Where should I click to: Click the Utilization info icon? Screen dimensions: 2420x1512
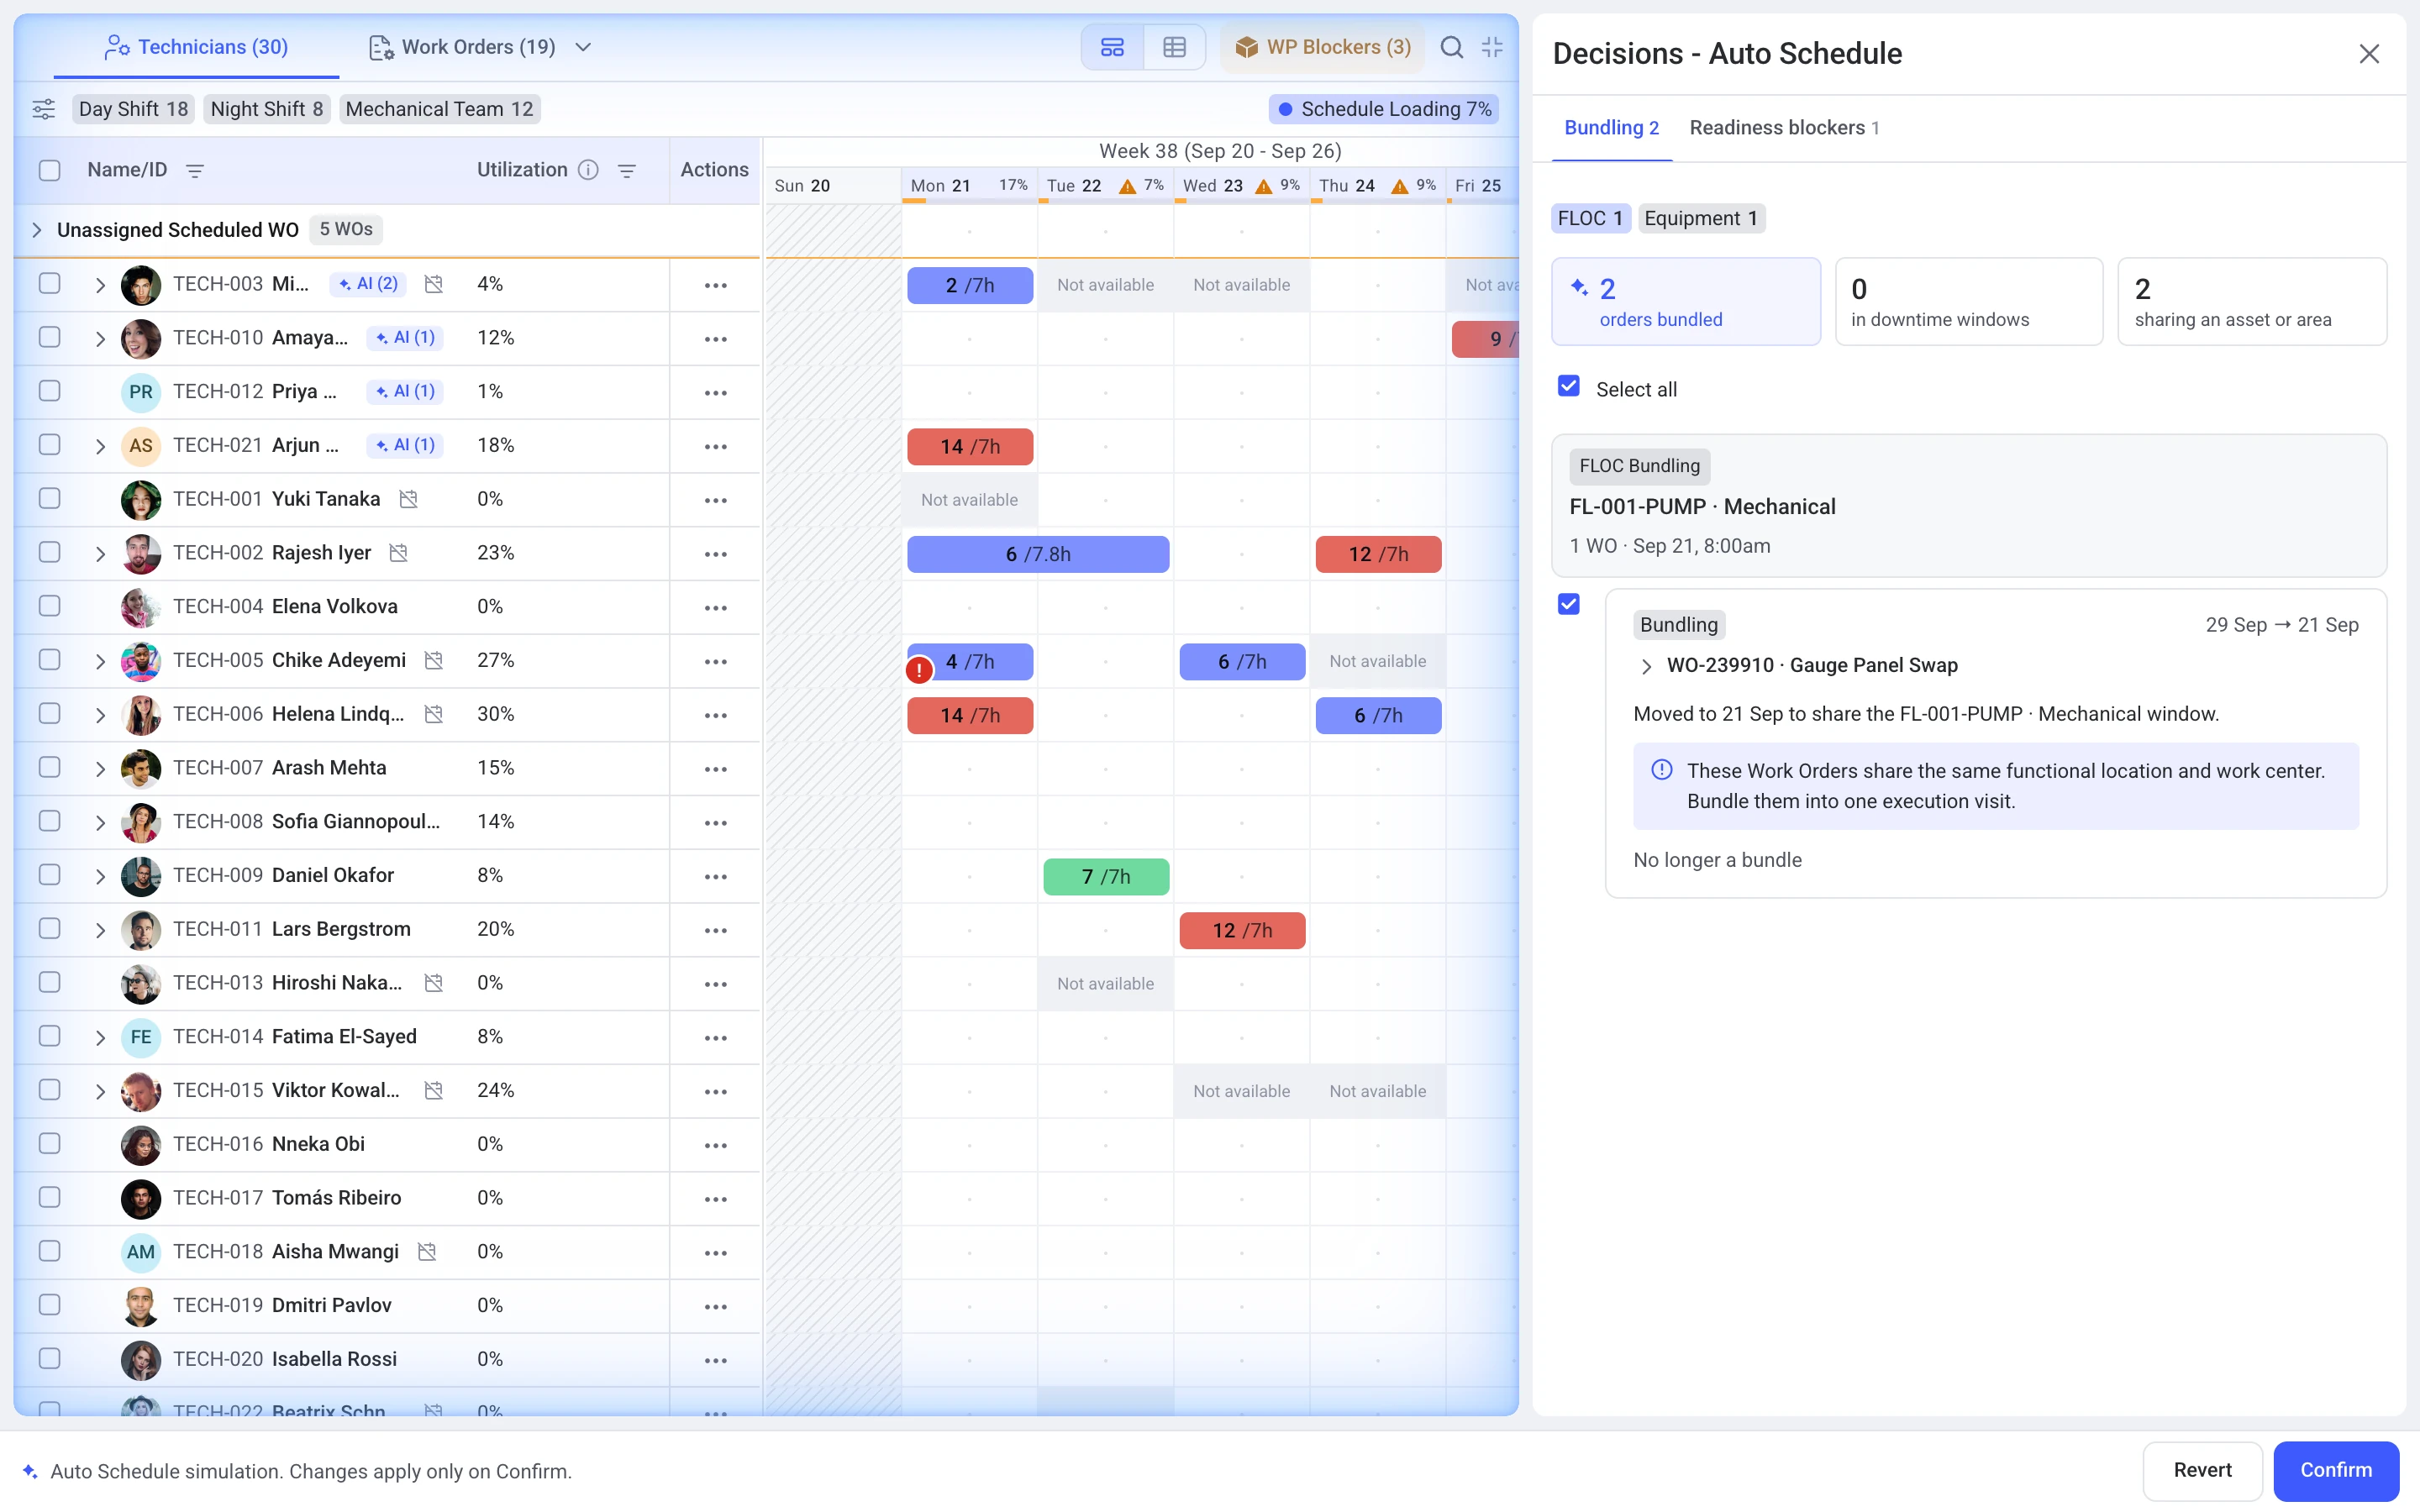click(x=589, y=170)
